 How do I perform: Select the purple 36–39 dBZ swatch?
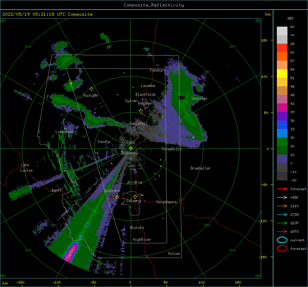click(282, 116)
